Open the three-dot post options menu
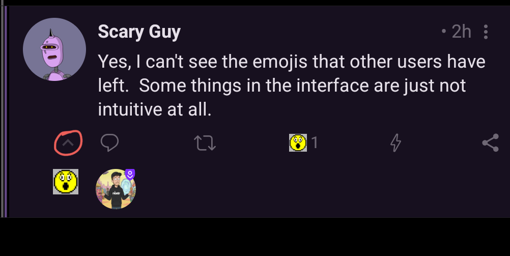Screen dimensions: 510x256 (486, 32)
